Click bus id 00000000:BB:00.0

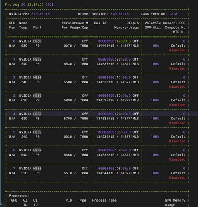coord(114,132)
